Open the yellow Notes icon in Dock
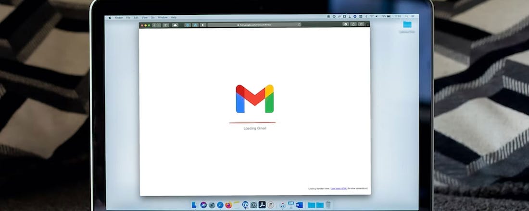Viewport: 529px width, 211px height. click(237, 205)
